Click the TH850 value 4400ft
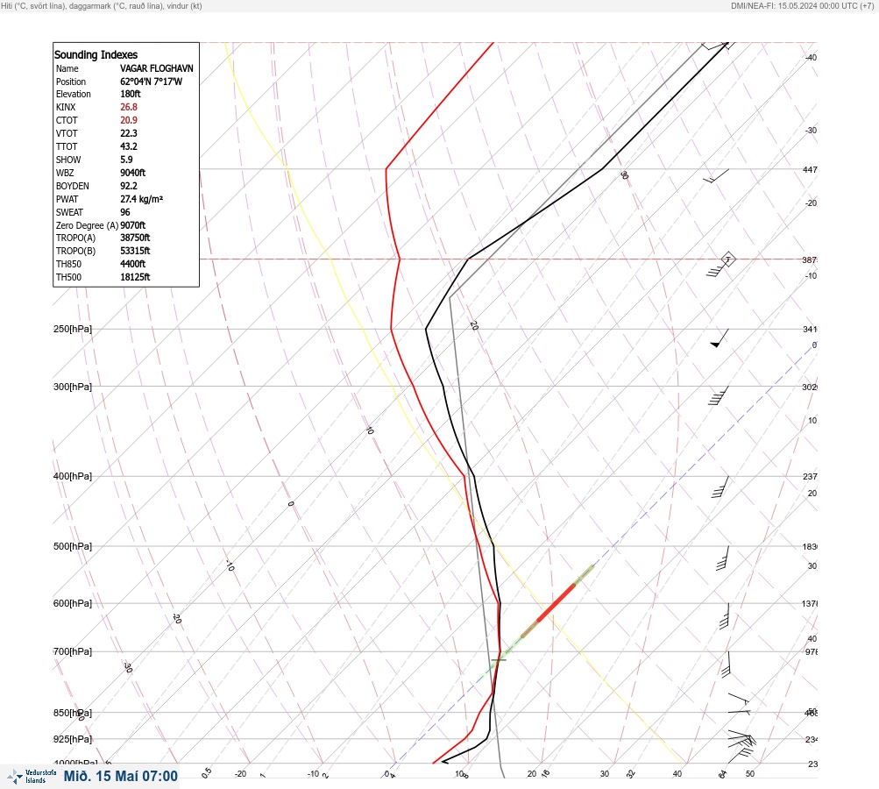The image size is (879, 789). pos(133,264)
